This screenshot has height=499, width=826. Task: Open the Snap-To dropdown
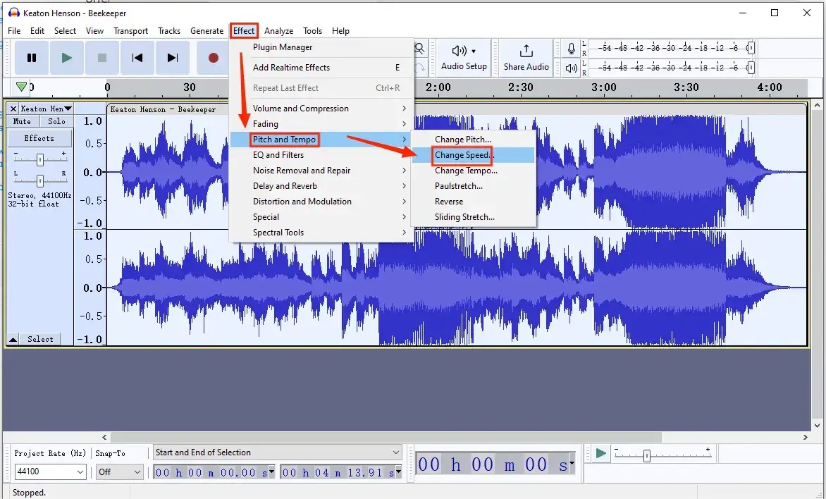[119, 472]
